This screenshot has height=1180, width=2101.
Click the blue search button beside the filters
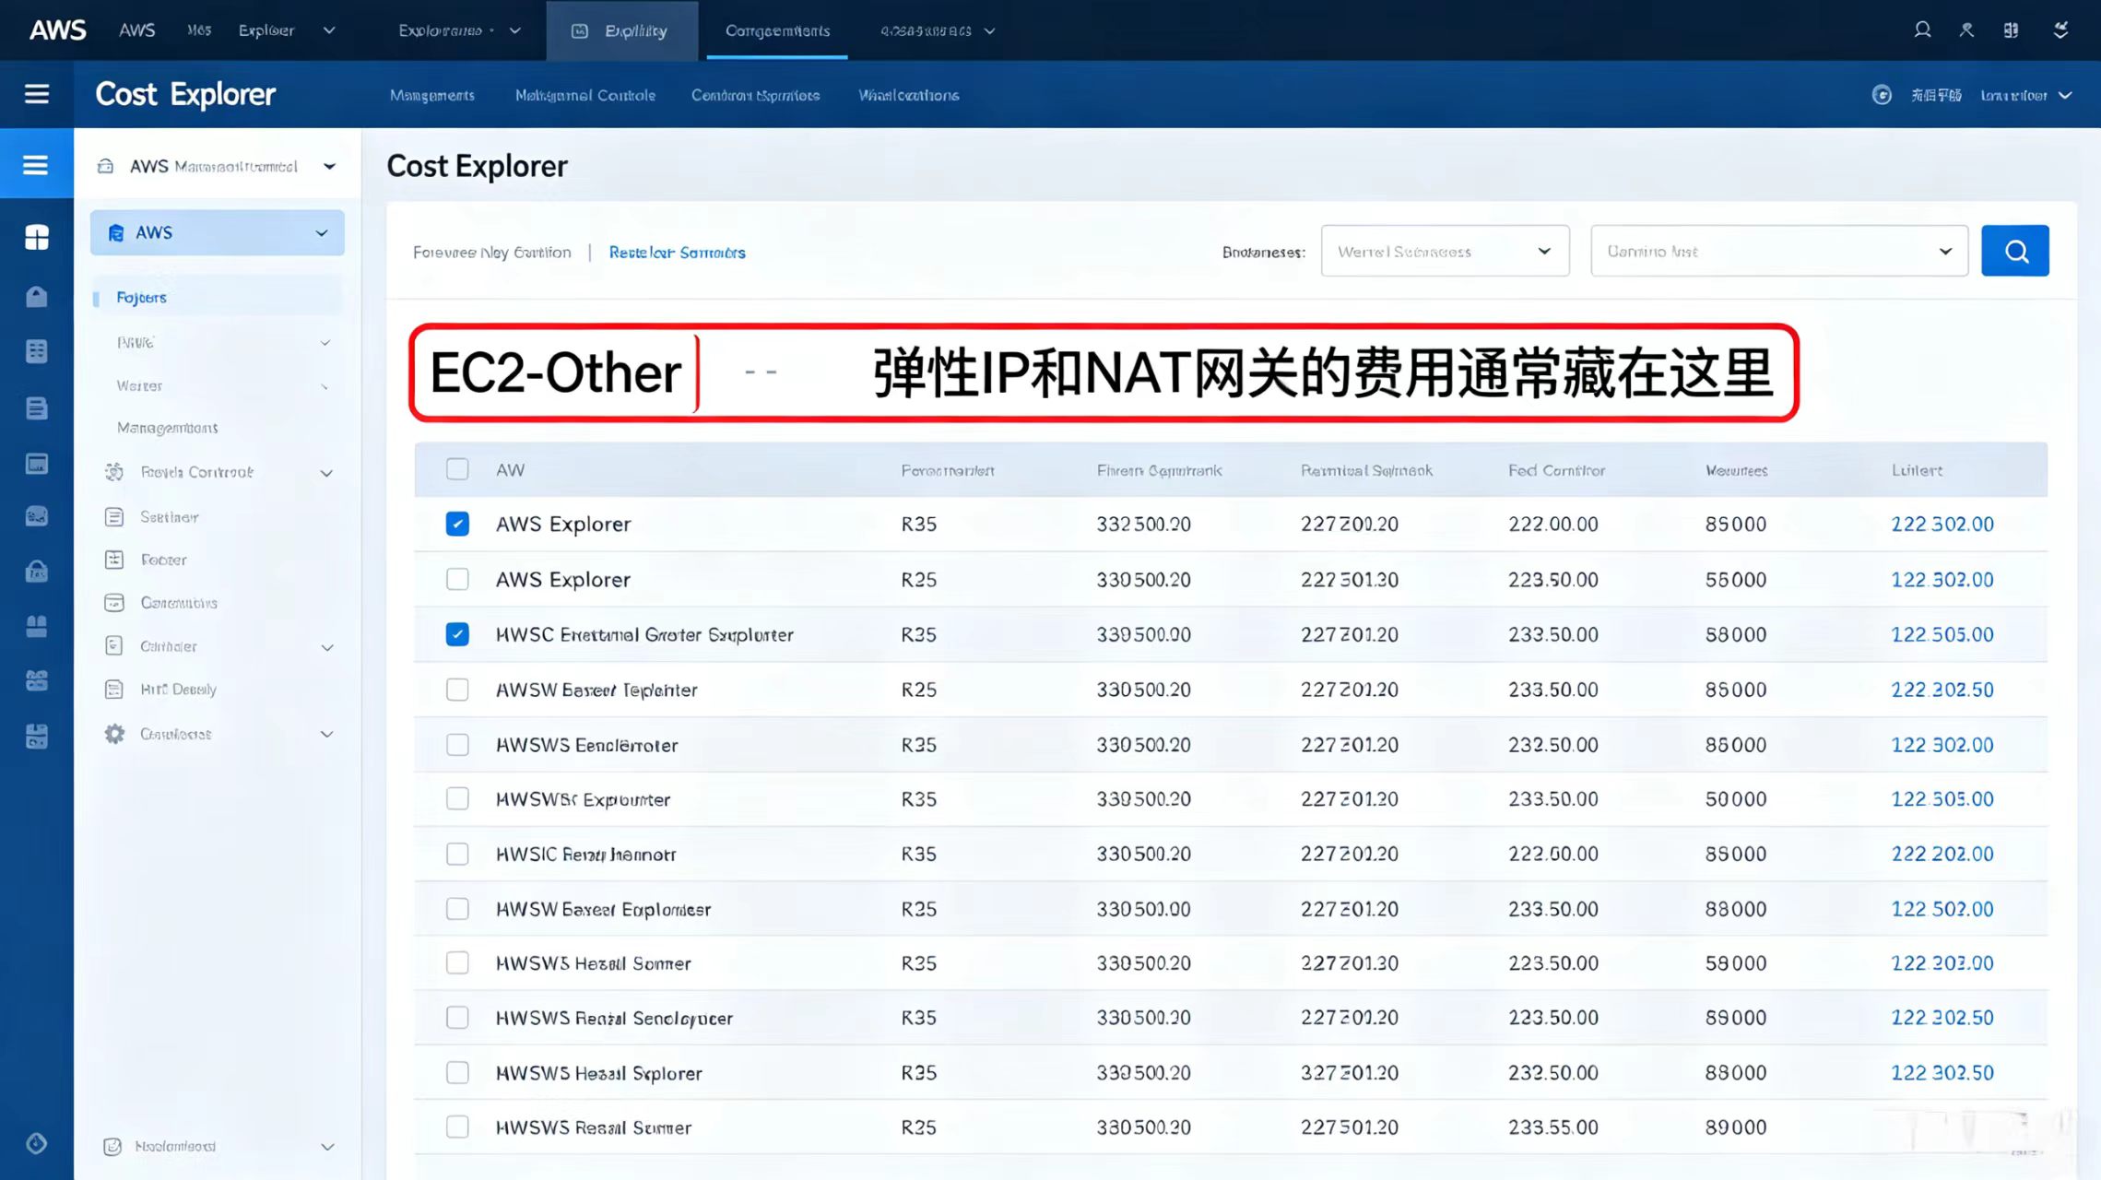[2015, 251]
